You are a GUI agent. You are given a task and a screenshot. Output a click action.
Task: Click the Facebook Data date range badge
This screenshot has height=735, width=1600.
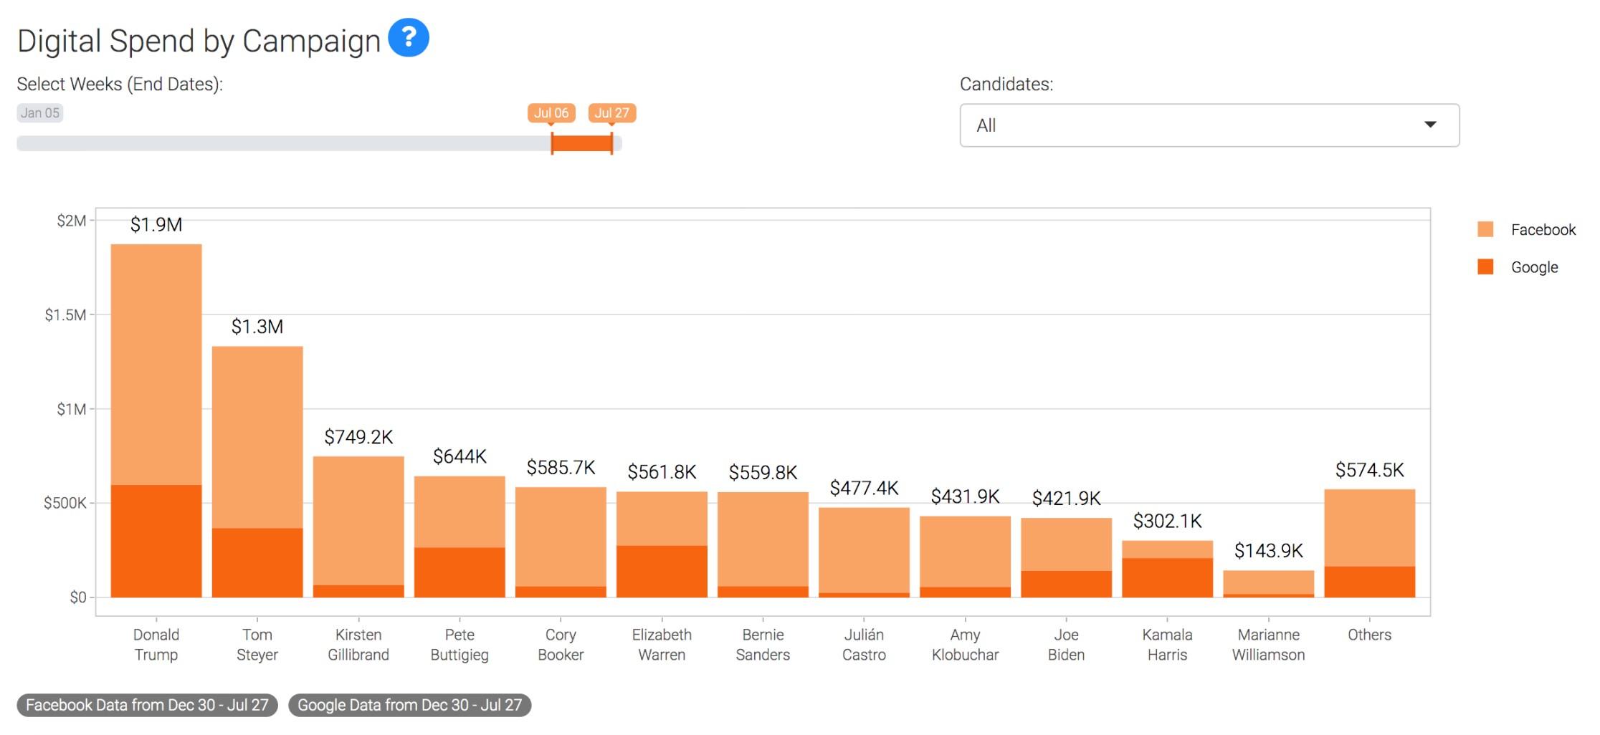[147, 705]
